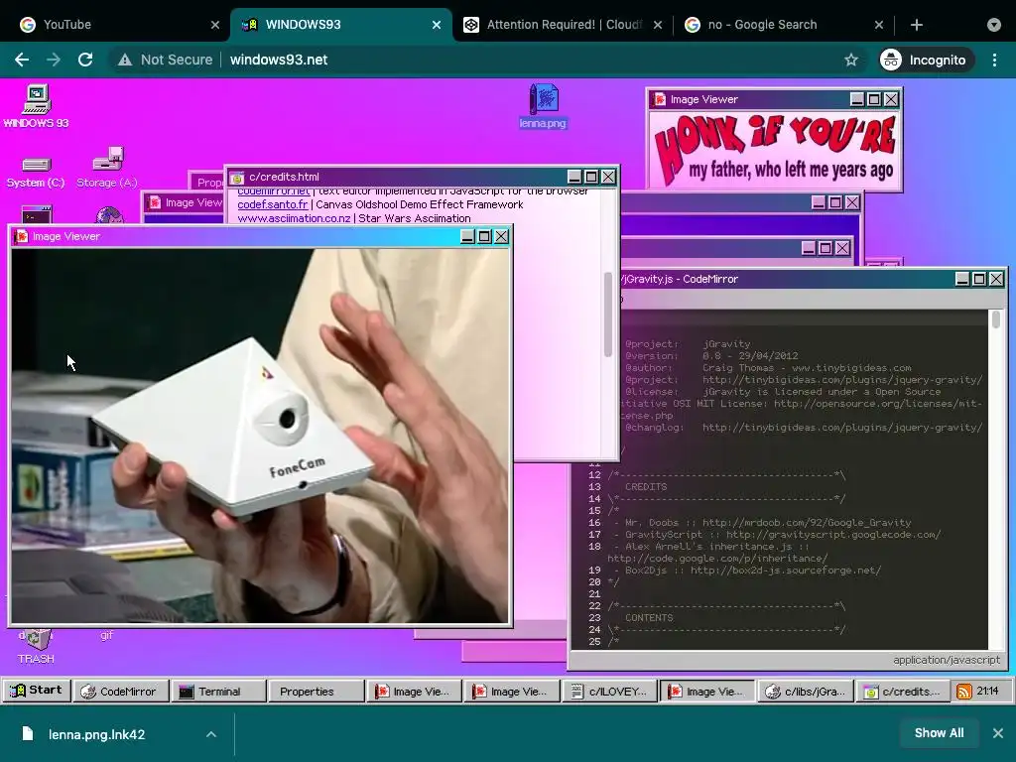Click code line 23 CONTENTS in CodeMirror
Image resolution: width=1016 pixels, height=762 pixels.
649,617
